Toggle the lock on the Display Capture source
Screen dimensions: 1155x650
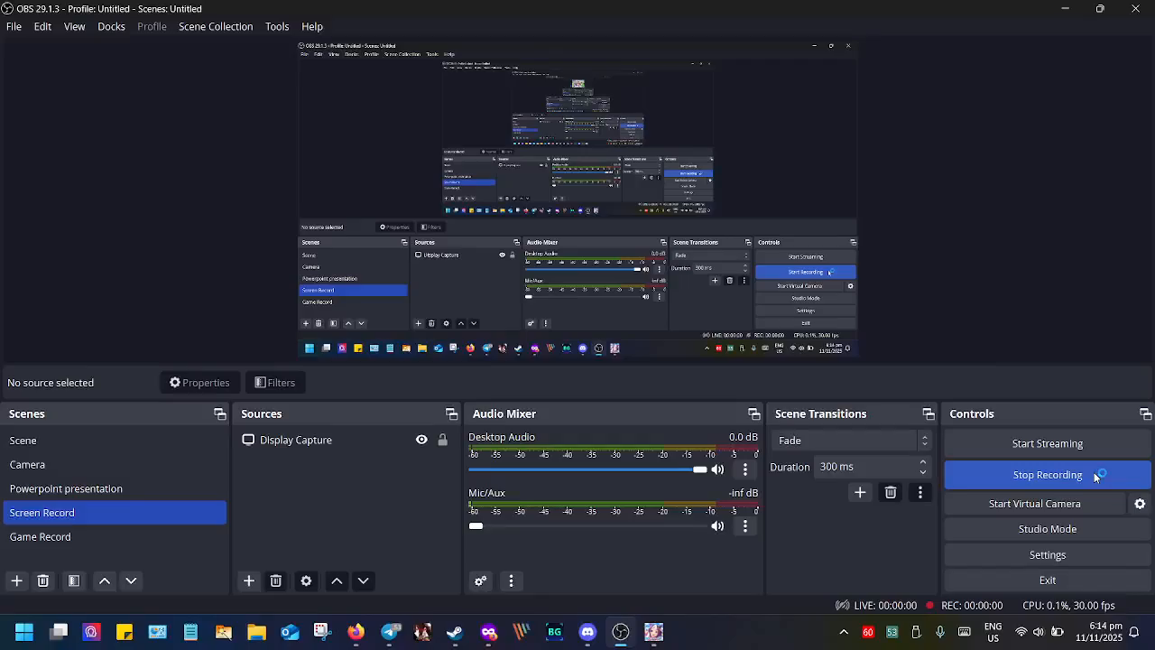pos(442,441)
